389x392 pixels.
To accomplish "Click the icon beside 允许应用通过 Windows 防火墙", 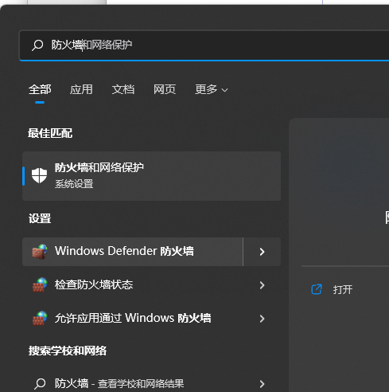I will (x=40, y=318).
